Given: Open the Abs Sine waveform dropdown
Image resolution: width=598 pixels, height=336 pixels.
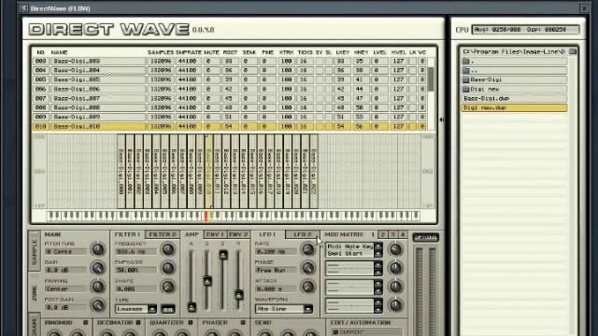Looking at the screenshot, I should 307,309.
